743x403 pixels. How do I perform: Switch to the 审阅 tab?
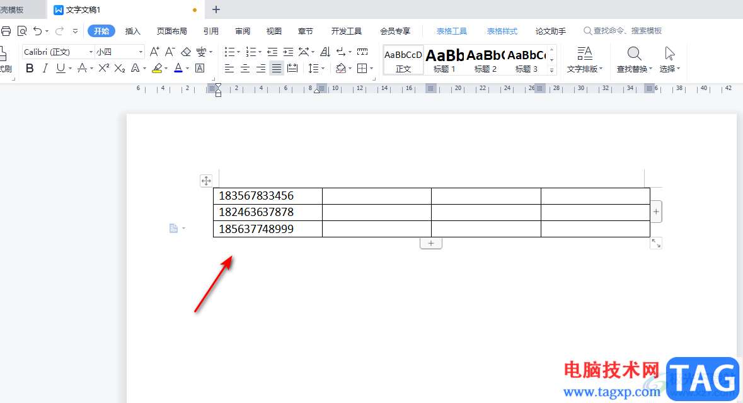243,31
